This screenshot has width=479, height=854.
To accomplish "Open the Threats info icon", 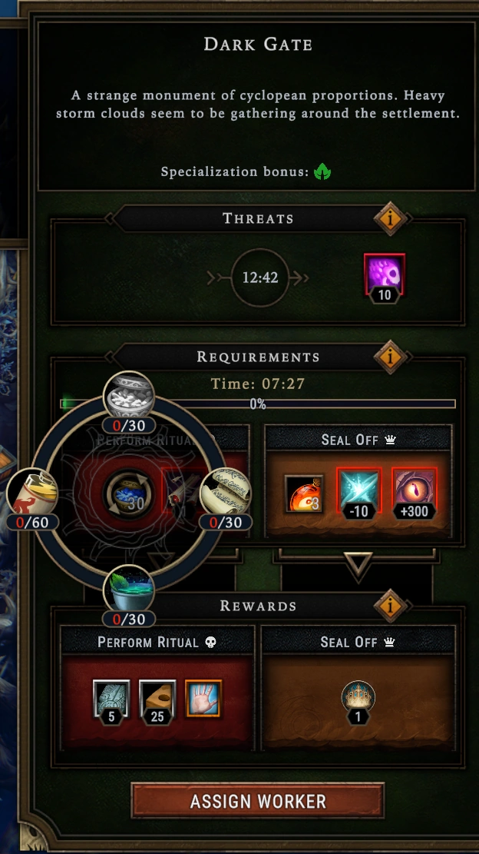I will click(x=391, y=218).
